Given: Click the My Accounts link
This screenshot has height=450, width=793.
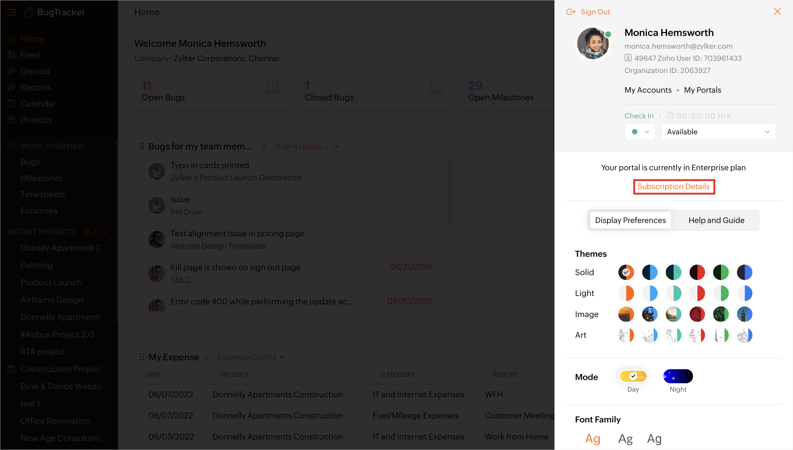Looking at the screenshot, I should click(x=648, y=90).
